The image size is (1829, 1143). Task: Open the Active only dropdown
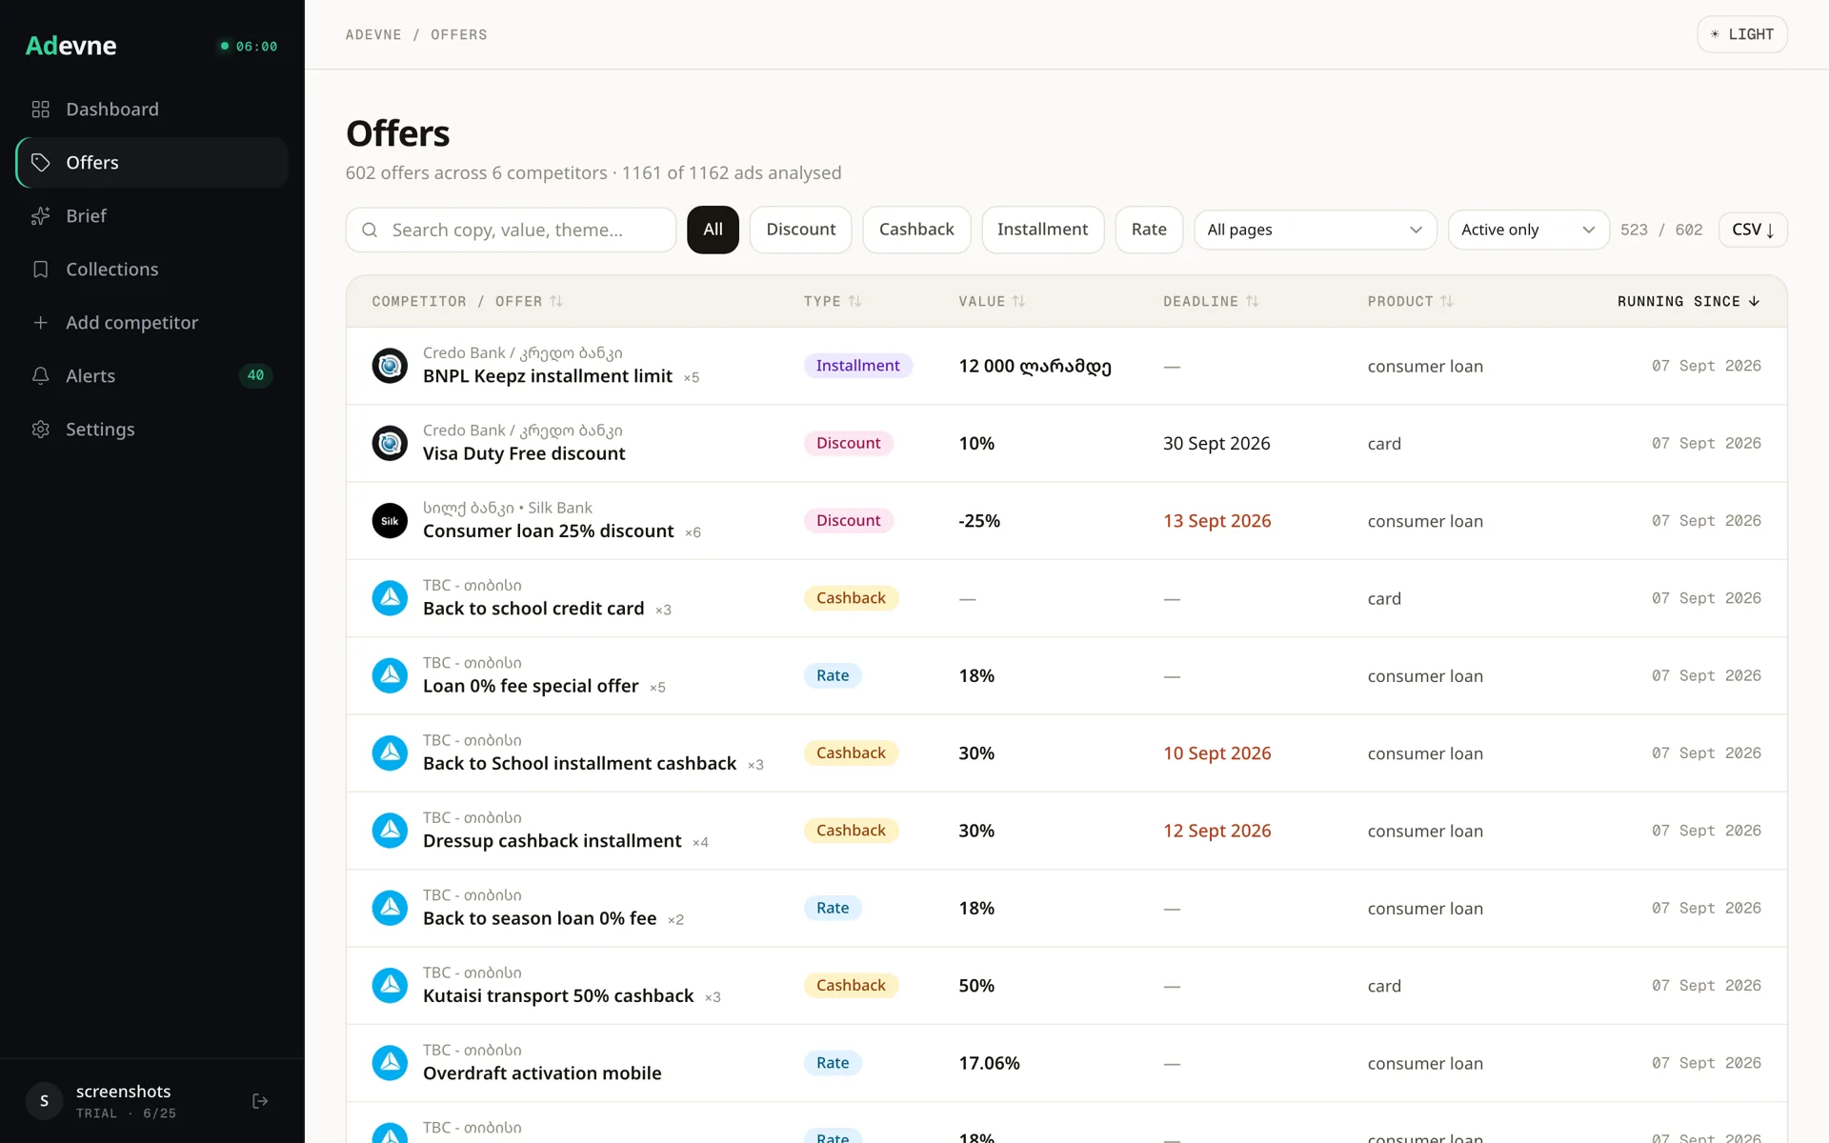[1528, 230]
